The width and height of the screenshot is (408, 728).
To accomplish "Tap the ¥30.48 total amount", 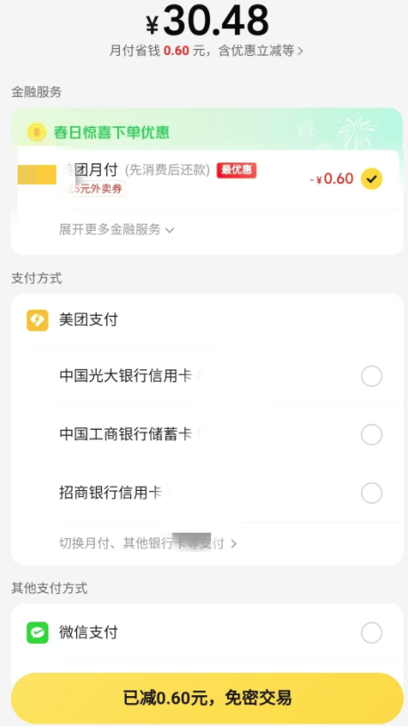I will (x=208, y=21).
